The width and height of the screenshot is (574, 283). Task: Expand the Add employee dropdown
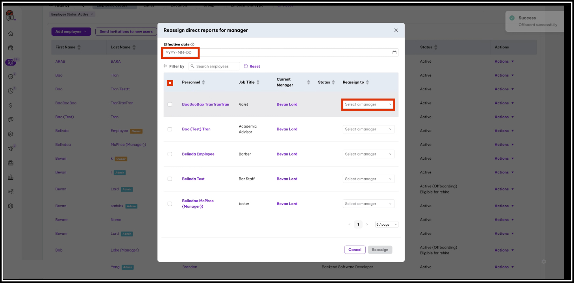(71, 31)
